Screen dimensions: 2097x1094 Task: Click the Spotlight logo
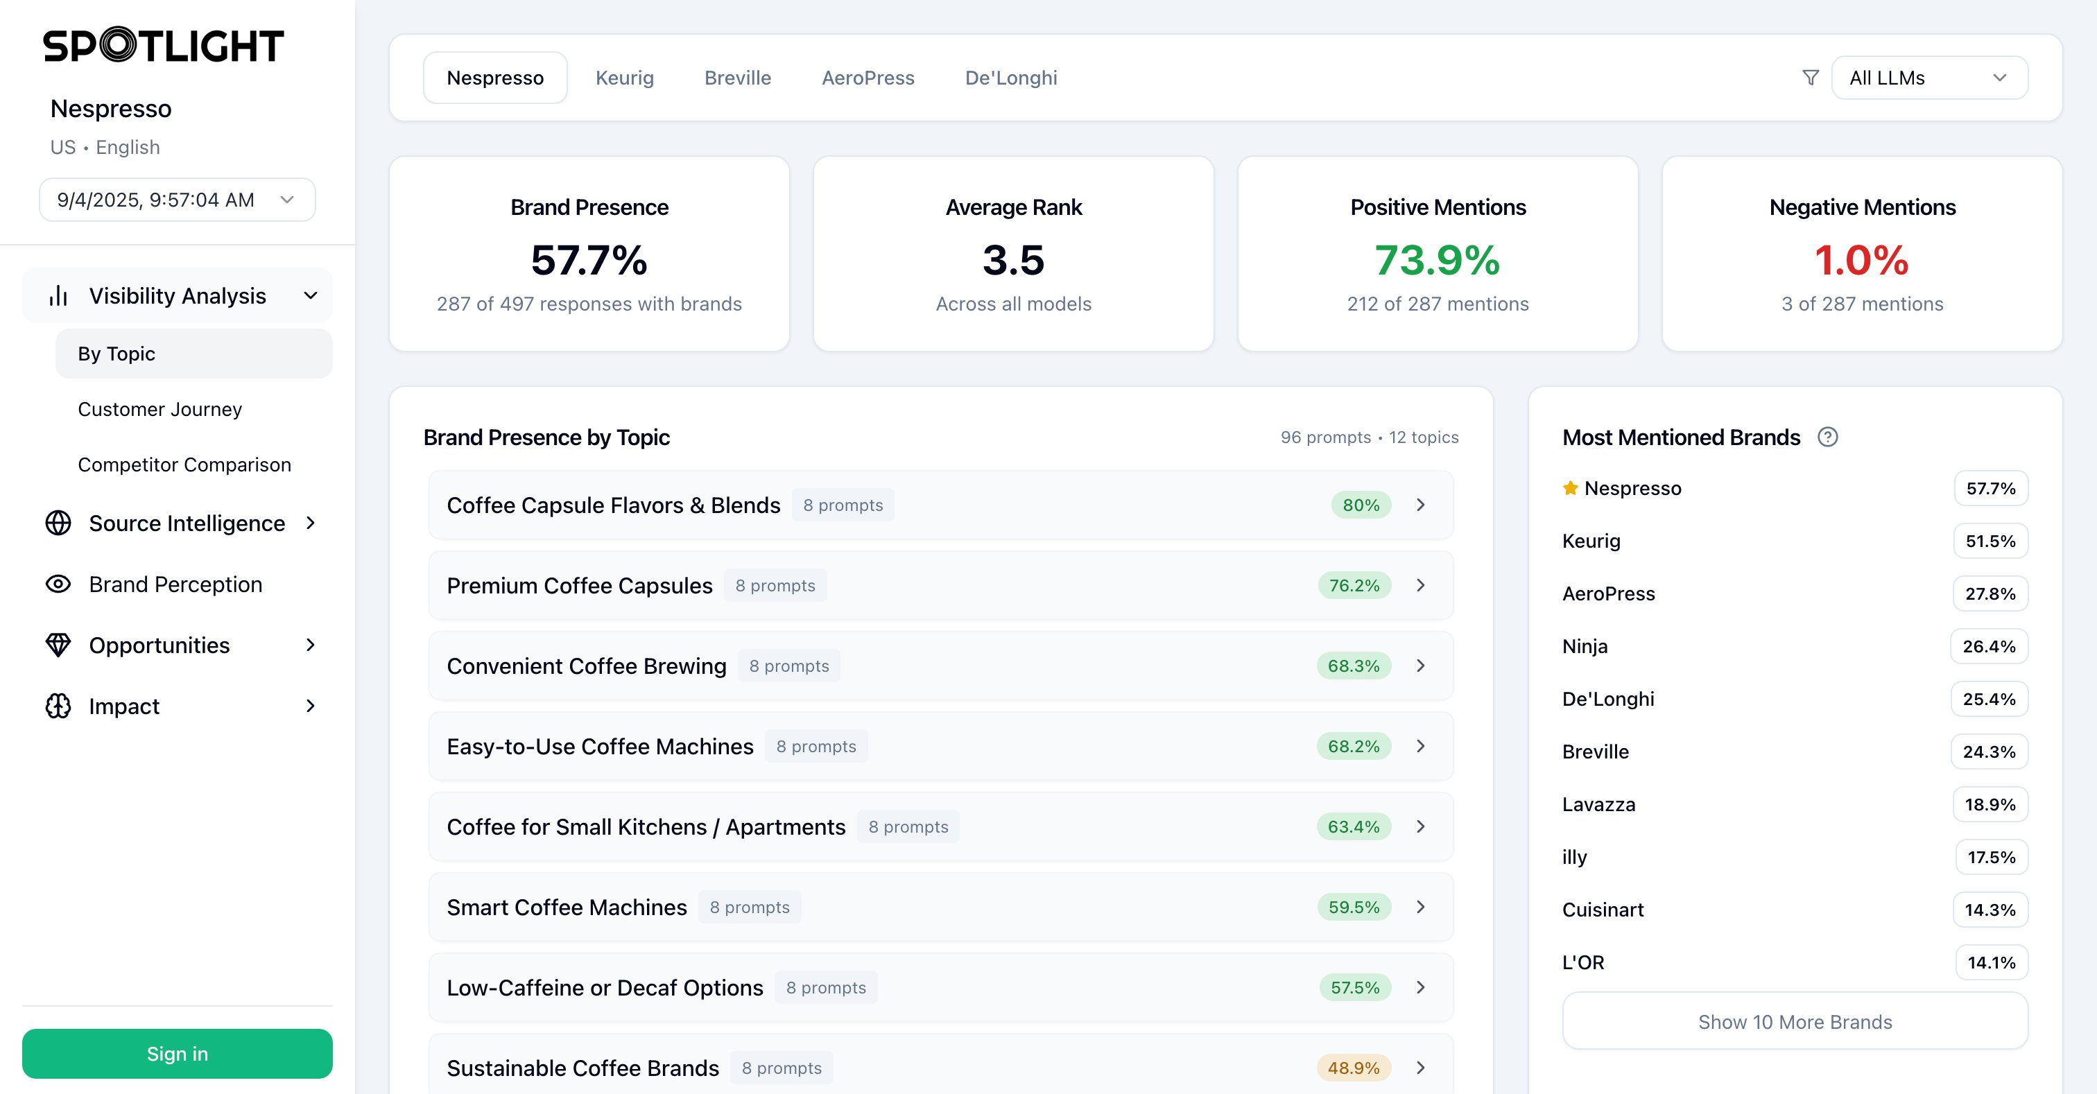pos(163,46)
